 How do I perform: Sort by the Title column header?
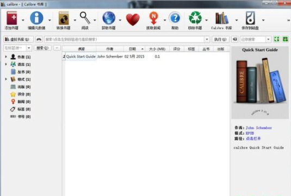pos(81,49)
